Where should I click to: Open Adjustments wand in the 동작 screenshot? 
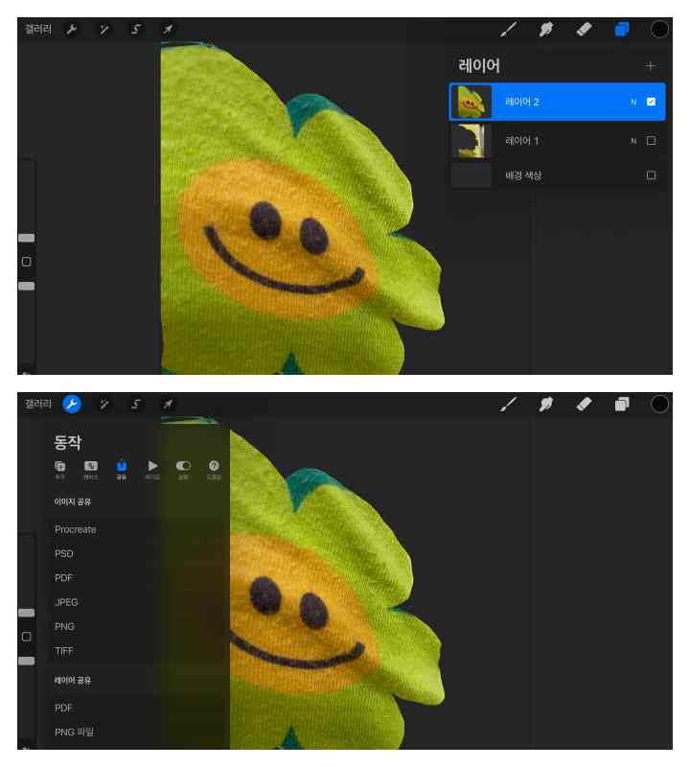click(104, 405)
